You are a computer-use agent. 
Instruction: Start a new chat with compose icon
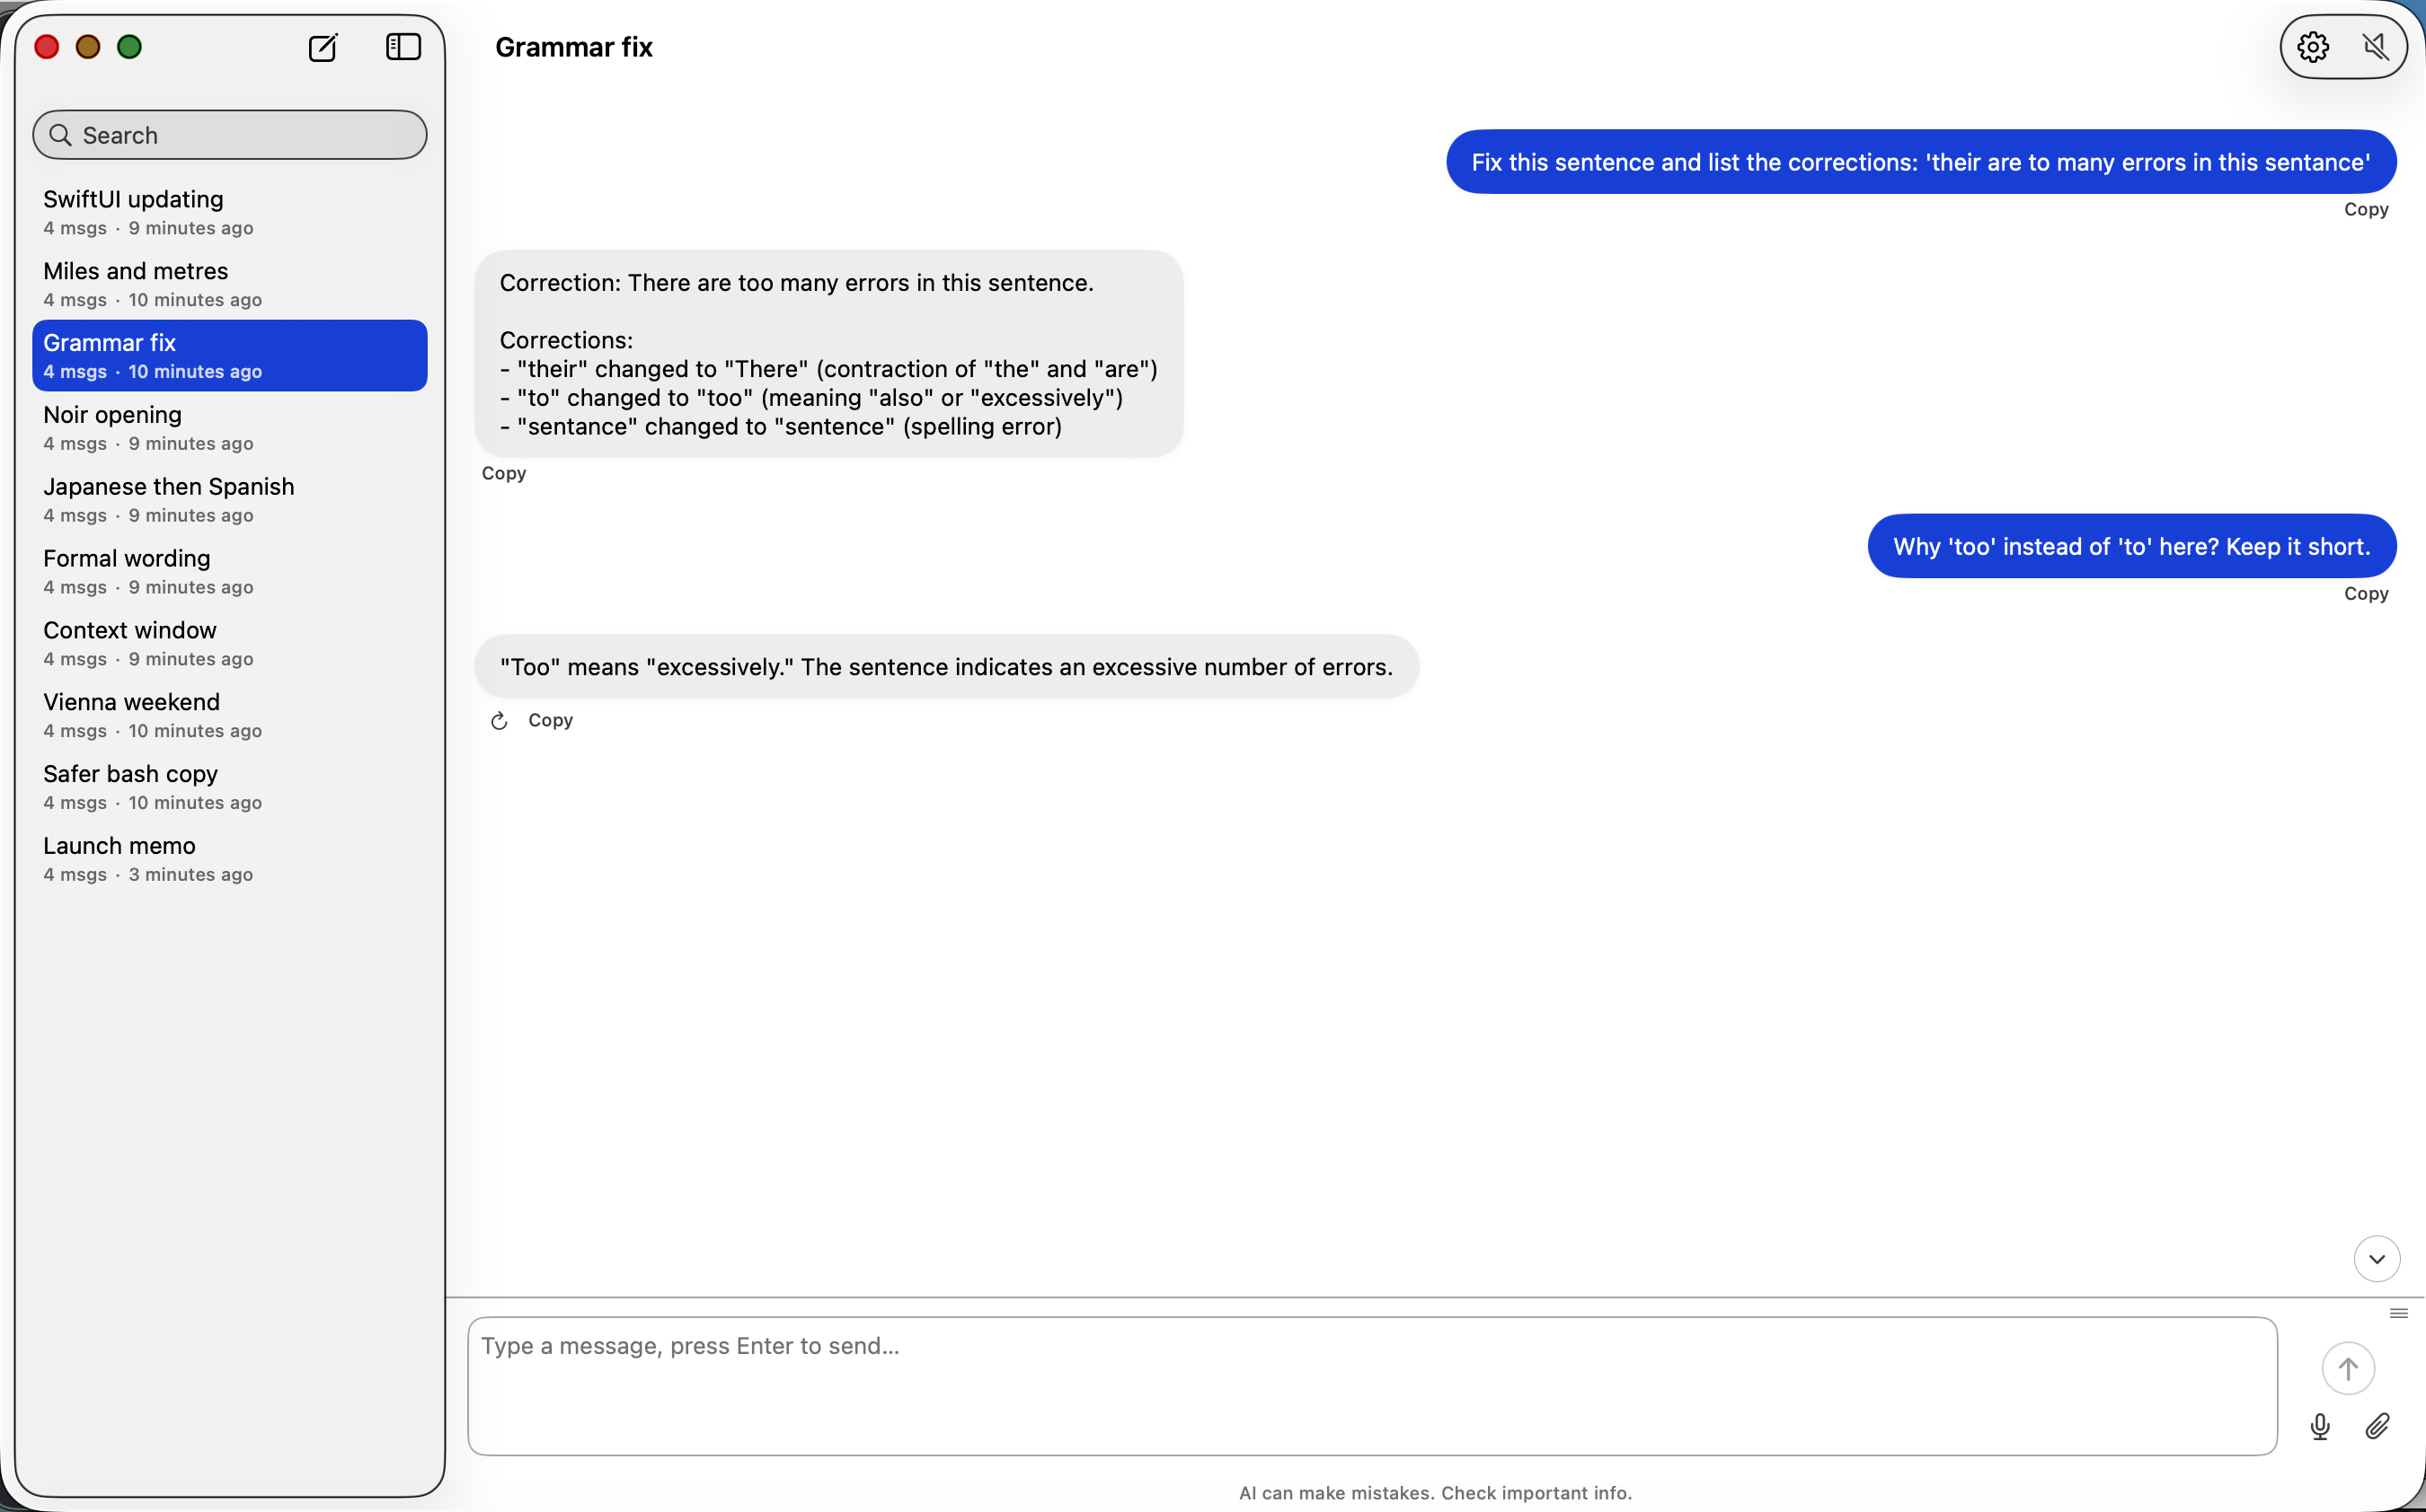(323, 47)
